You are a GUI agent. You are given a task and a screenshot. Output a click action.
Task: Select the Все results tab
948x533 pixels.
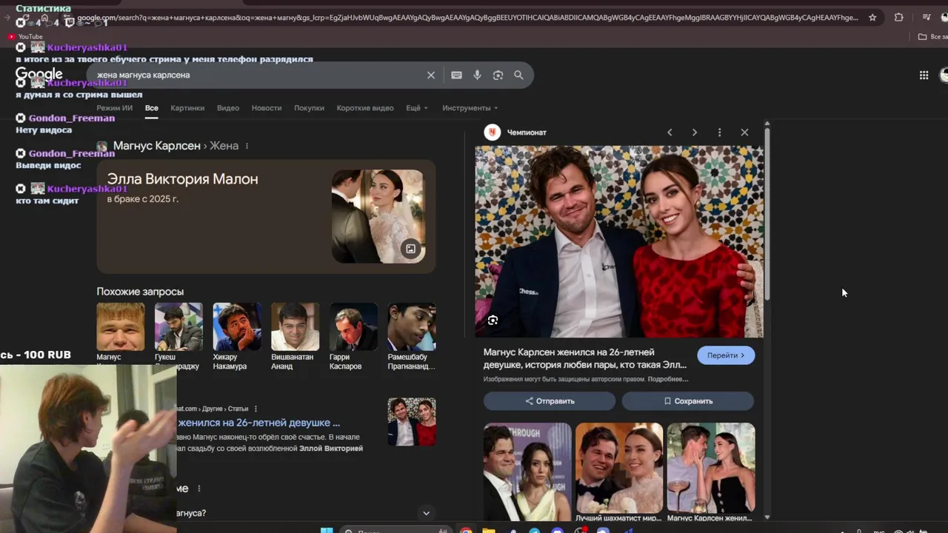coord(152,108)
